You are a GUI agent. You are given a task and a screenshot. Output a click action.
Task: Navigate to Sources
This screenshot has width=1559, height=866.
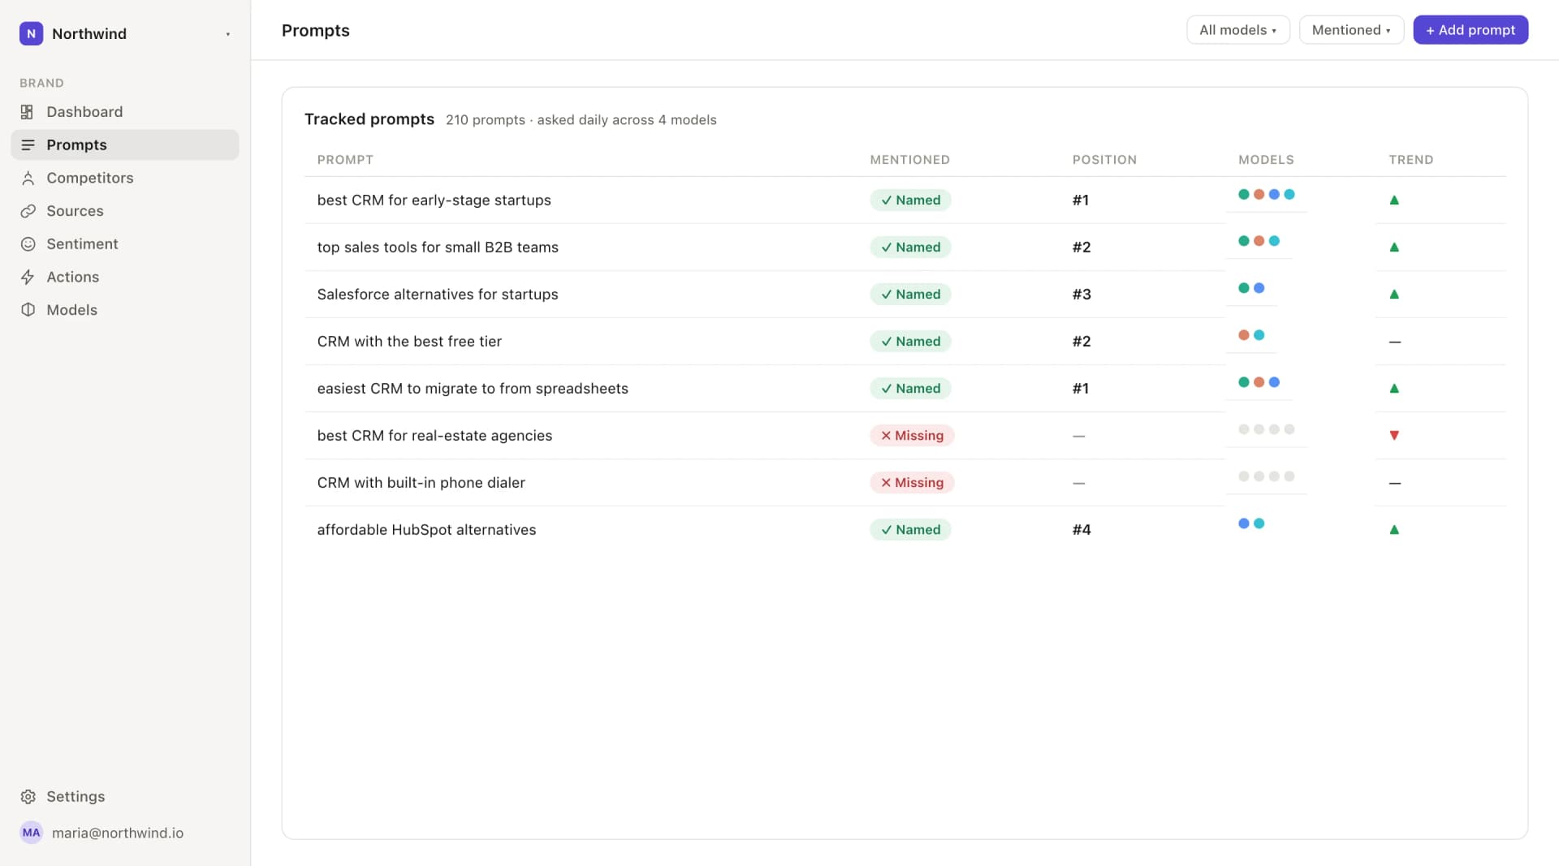(125, 211)
